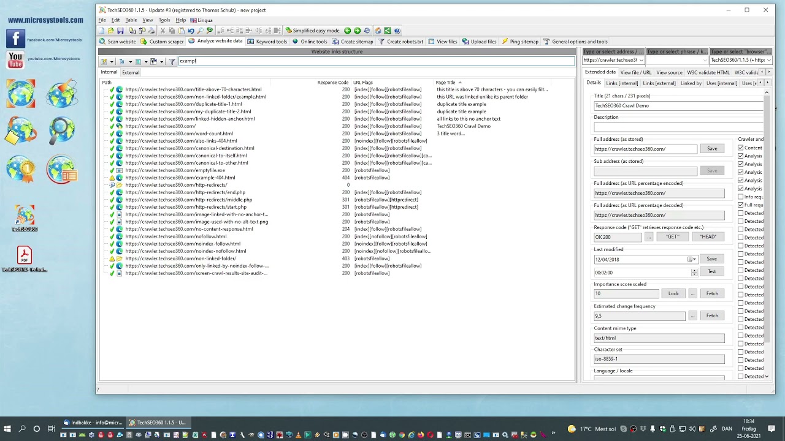Open the tree view options dropdown arrow
Viewport: 785px width, 441px height.
(130, 61)
